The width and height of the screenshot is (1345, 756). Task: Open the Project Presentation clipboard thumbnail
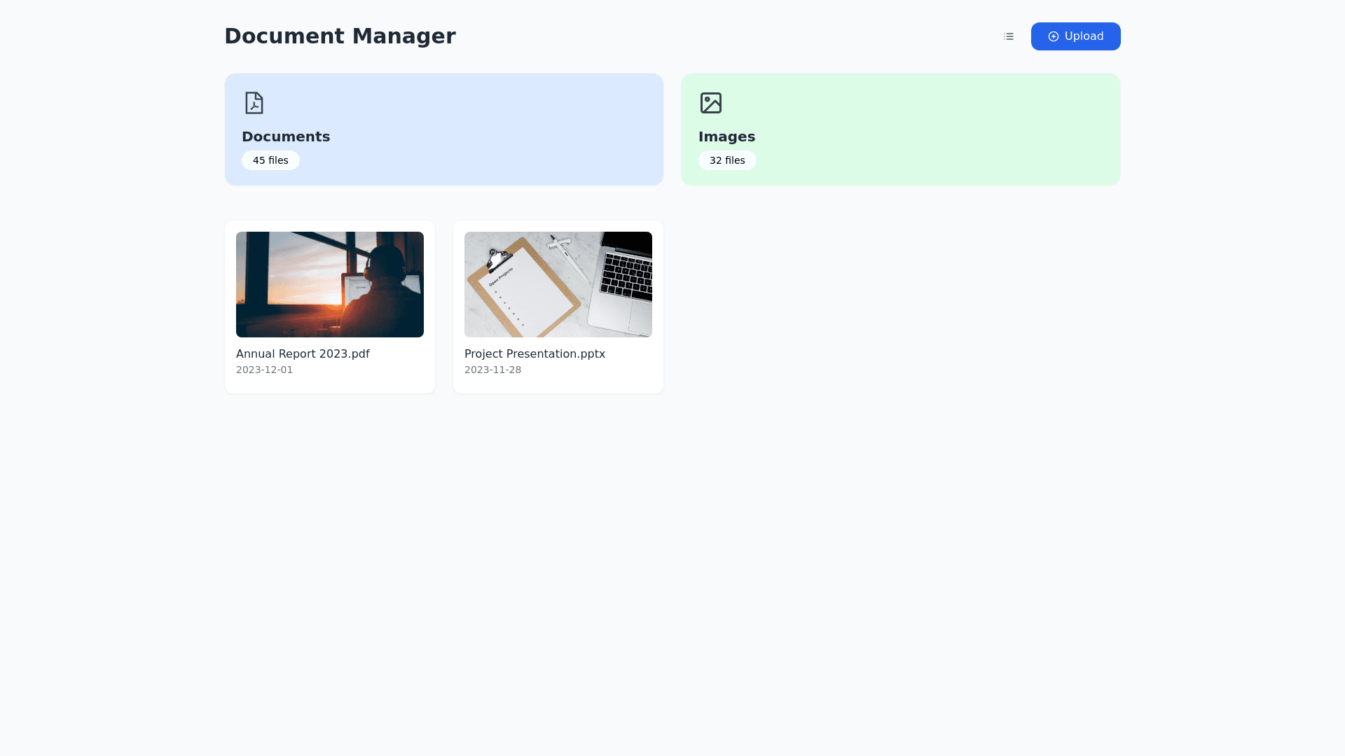[558, 284]
